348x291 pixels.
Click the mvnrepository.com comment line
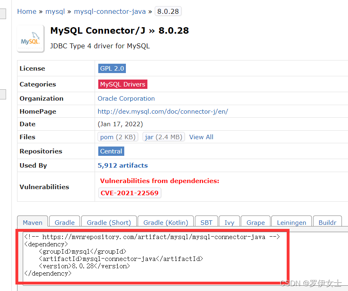coord(152,237)
